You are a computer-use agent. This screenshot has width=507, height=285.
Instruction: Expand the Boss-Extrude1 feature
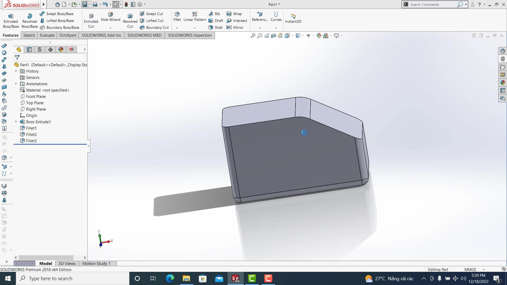[16, 122]
